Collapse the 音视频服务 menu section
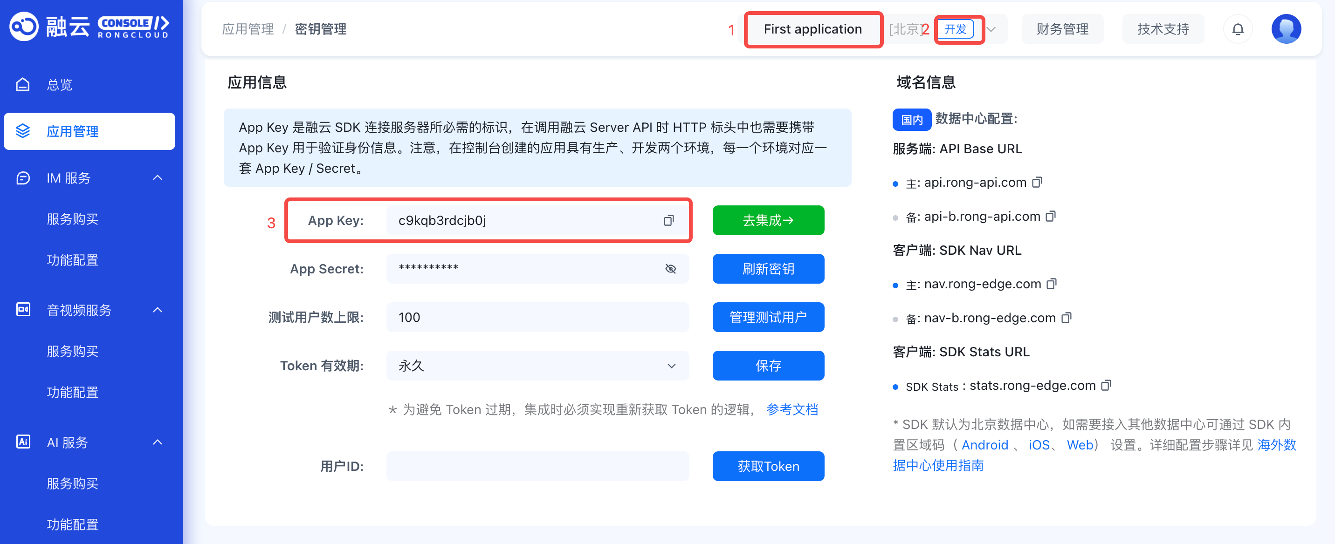1335x544 pixels. (x=158, y=310)
